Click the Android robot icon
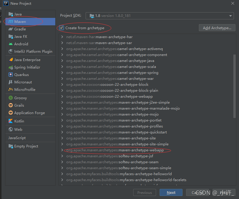This screenshot has height=199, width=239. tap(11, 44)
